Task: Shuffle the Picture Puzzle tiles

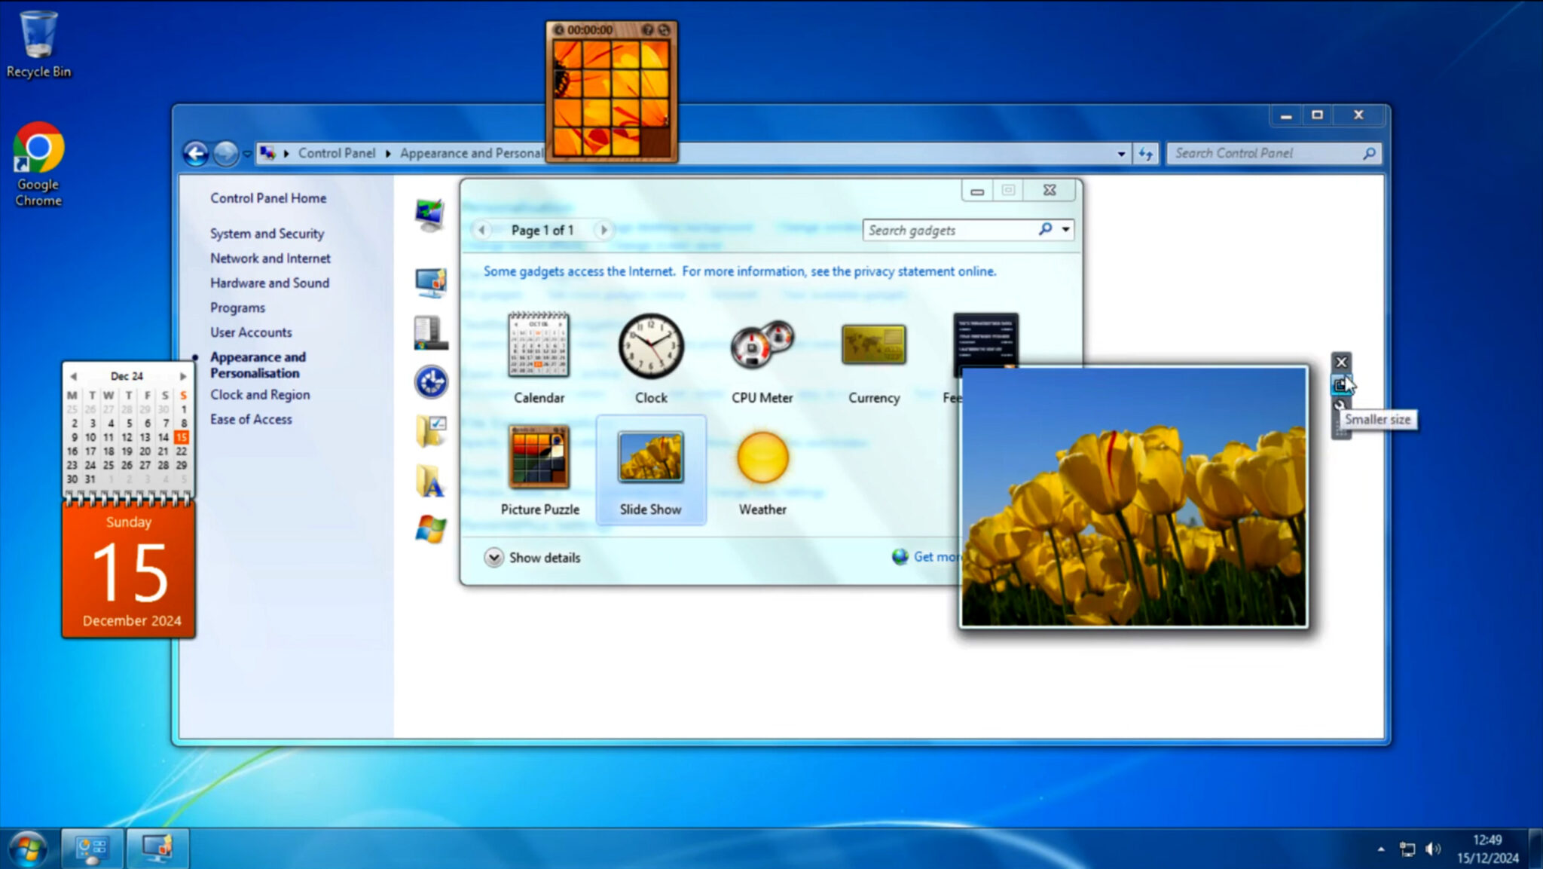Action: tap(664, 31)
